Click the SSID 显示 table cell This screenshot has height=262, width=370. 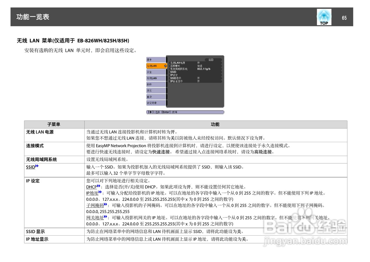click(54, 232)
